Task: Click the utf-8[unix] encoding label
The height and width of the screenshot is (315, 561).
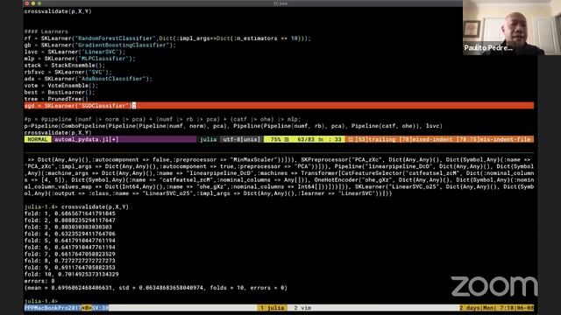Action: pos(242,139)
